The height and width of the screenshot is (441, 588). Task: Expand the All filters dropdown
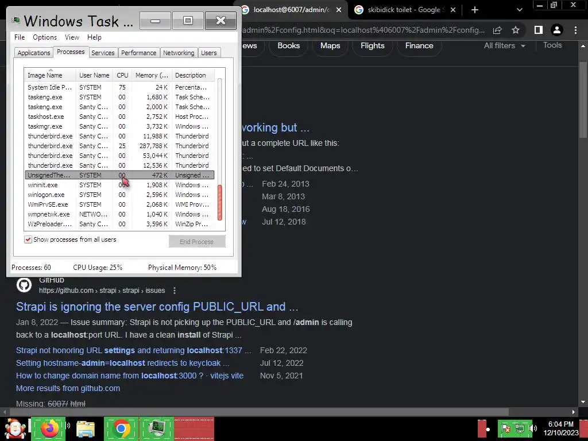click(504, 46)
